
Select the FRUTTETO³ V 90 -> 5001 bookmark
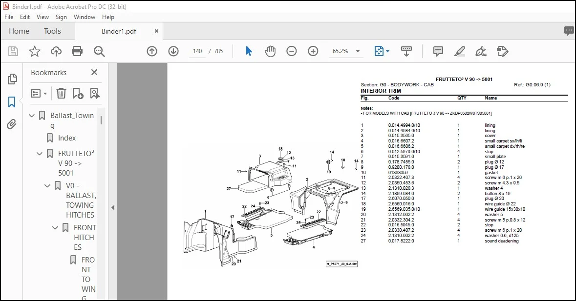pyautogui.click(x=76, y=163)
